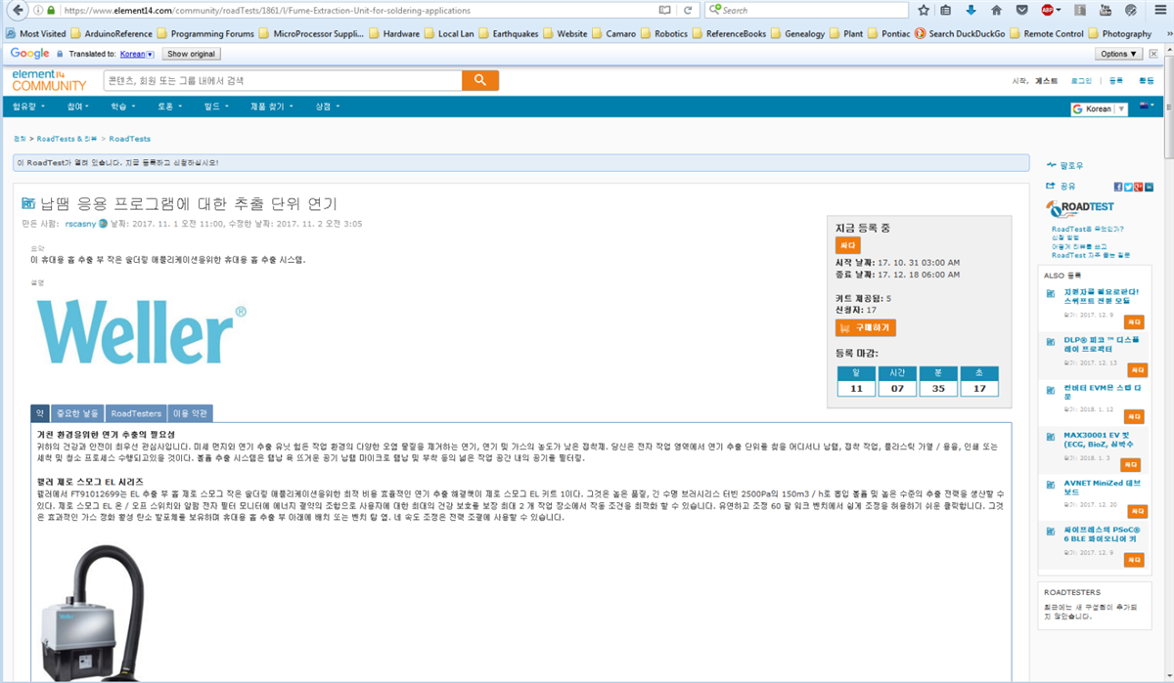
Task: Expand the 함유량 nav menu
Action: coord(28,106)
